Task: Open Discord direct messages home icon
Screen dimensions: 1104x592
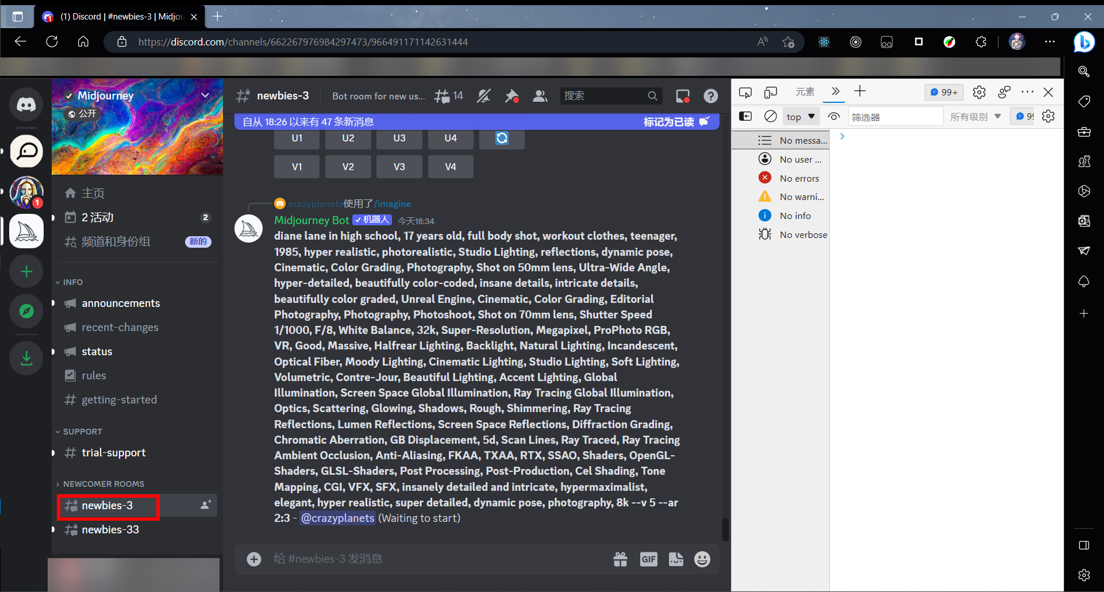Action: [26, 105]
